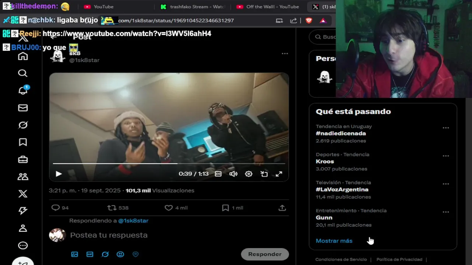Click the YouTube link in Reejji's chat
472x265 pixels.
pyautogui.click(x=127, y=33)
